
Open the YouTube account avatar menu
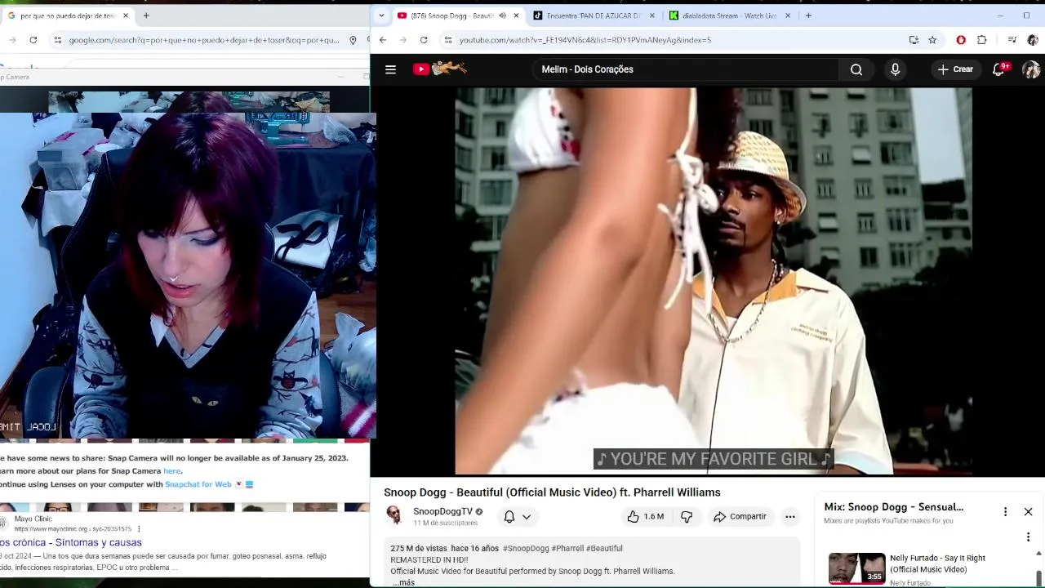(1031, 69)
